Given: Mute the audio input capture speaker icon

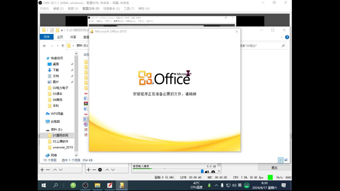Looking at the screenshot, I should pyautogui.click(x=207, y=172).
